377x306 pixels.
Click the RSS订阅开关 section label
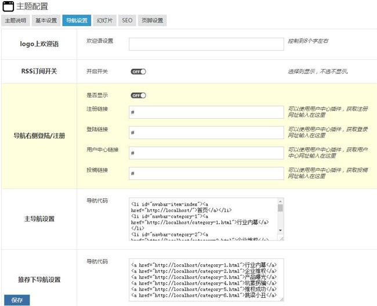pyautogui.click(x=39, y=71)
